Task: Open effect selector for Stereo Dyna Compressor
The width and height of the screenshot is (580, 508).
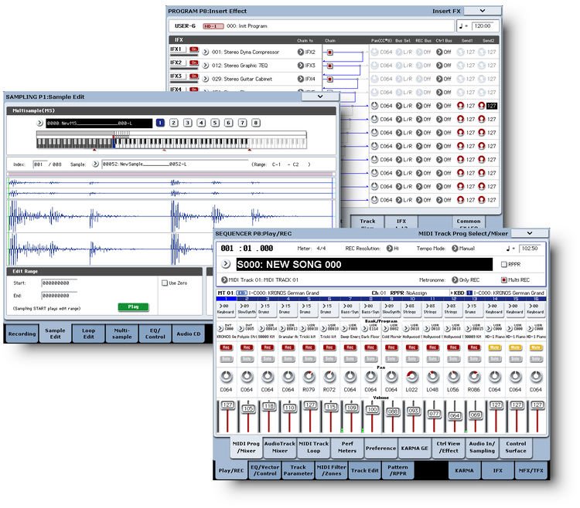Action: 206,51
